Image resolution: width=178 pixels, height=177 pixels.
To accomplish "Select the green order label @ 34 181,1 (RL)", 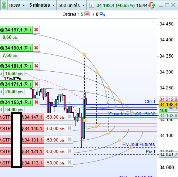I will pyautogui.click(x=16, y=66).
